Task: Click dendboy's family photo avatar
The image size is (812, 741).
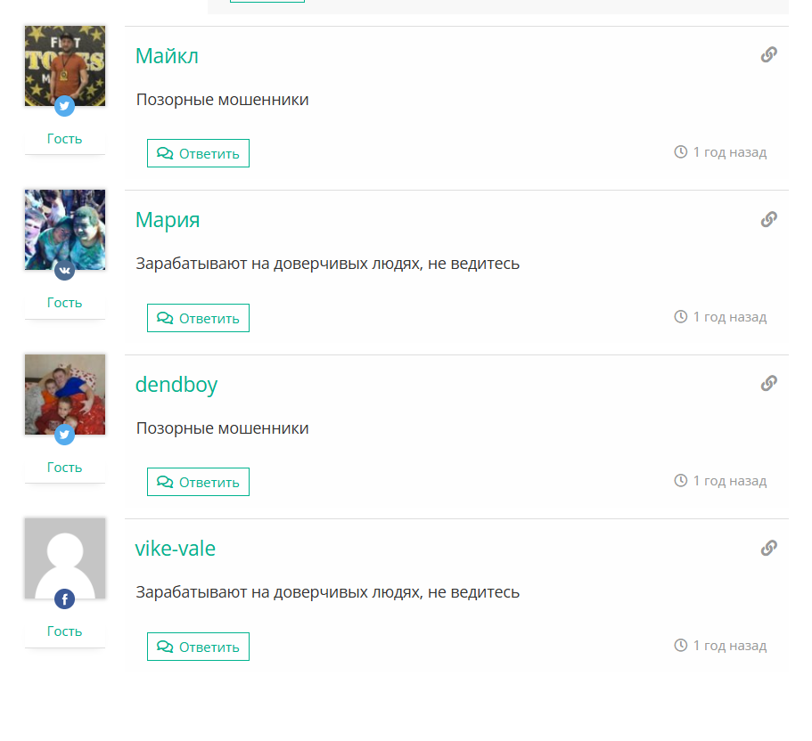Action: coord(65,395)
